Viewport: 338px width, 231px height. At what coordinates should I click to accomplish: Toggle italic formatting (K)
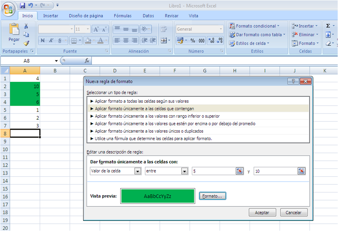coord(51,41)
